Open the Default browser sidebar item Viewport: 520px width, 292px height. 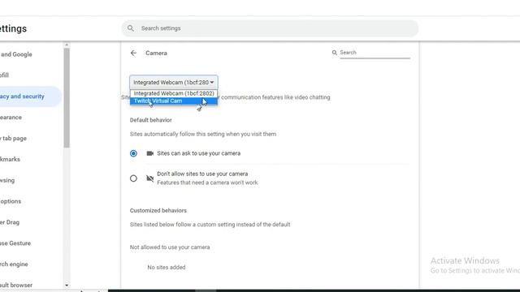tap(16, 285)
